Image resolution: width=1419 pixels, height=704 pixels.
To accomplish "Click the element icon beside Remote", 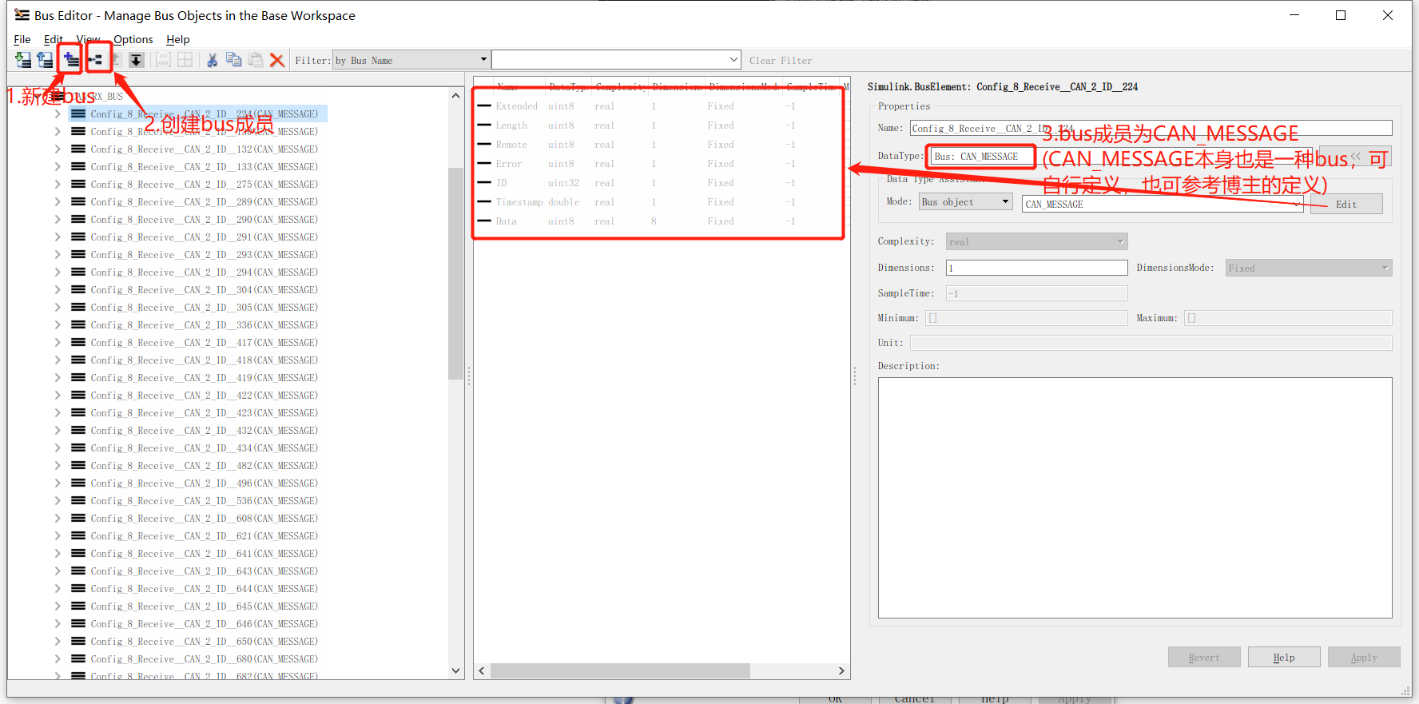I will (484, 145).
